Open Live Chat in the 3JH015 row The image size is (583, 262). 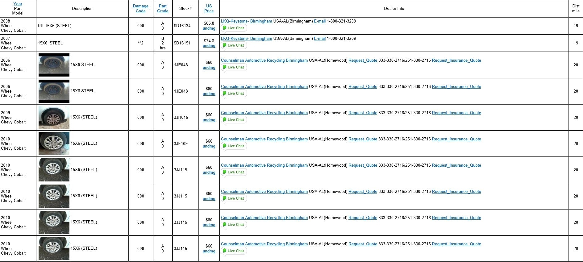[x=234, y=120]
